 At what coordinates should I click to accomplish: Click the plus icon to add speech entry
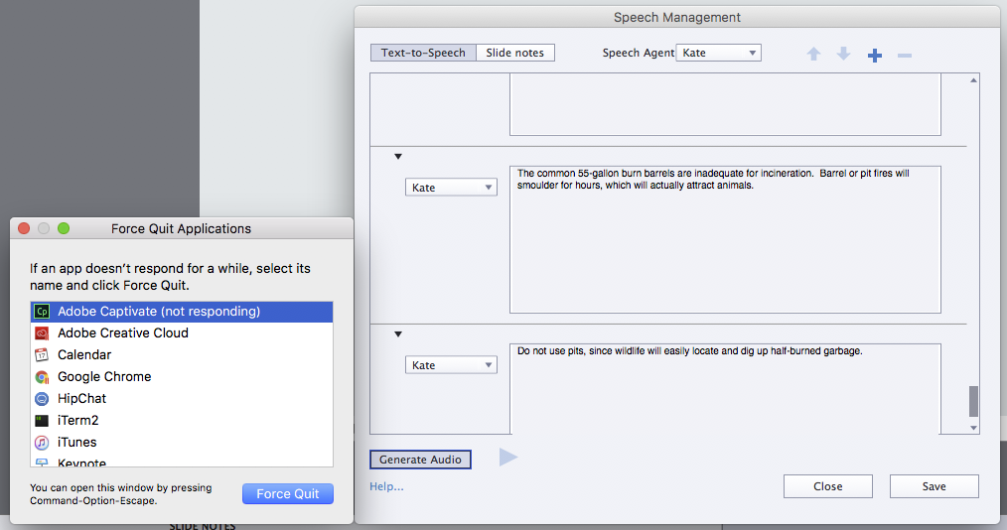pyautogui.click(x=875, y=56)
